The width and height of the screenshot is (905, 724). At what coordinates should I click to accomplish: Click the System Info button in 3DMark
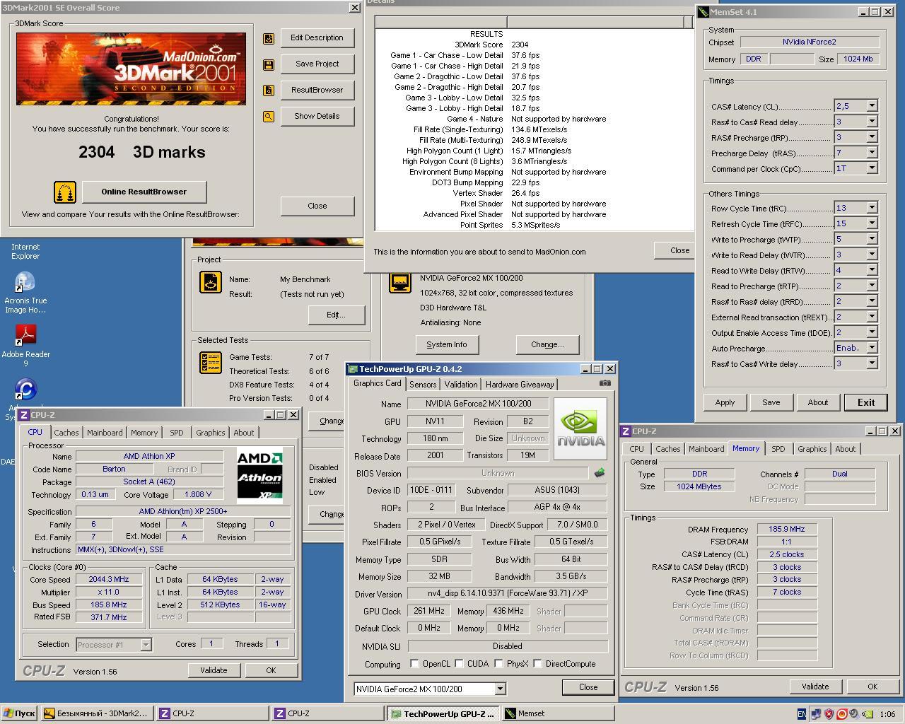pyautogui.click(x=446, y=344)
